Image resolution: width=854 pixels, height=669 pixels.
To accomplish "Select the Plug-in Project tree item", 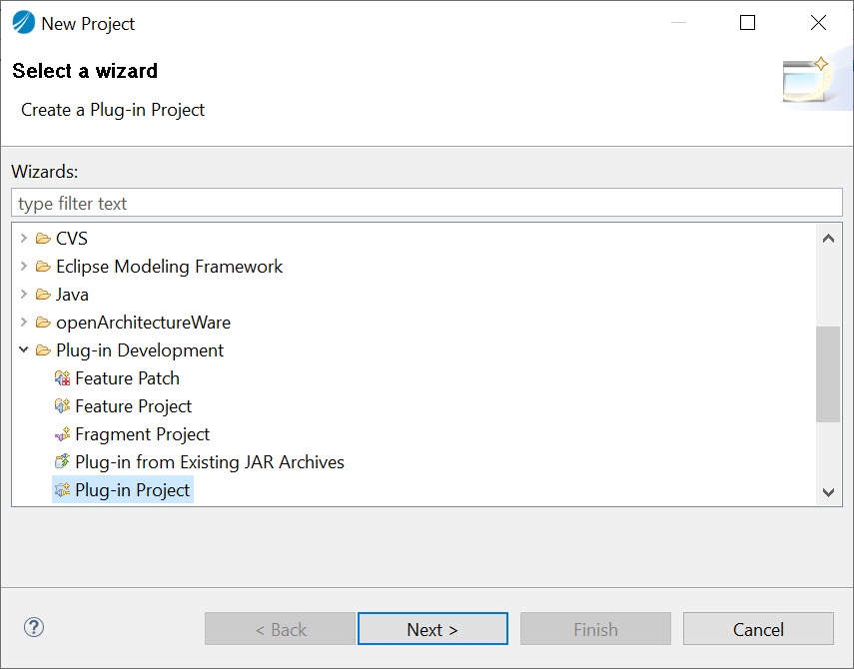I will 132,490.
